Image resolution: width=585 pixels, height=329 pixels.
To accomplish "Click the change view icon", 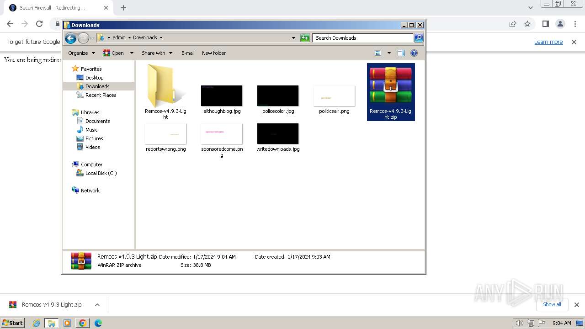I will click(378, 53).
